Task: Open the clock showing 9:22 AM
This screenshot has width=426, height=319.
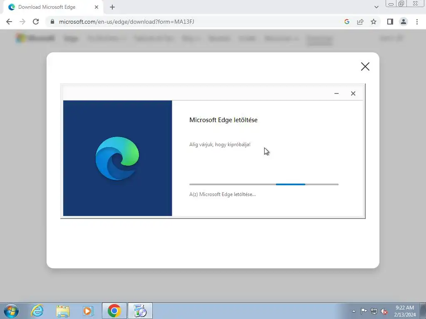Action: tap(405, 311)
